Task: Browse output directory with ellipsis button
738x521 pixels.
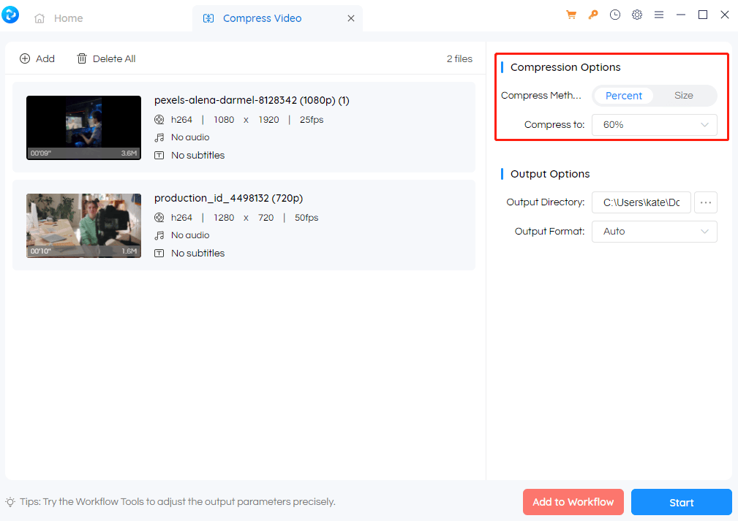Action: tap(705, 202)
